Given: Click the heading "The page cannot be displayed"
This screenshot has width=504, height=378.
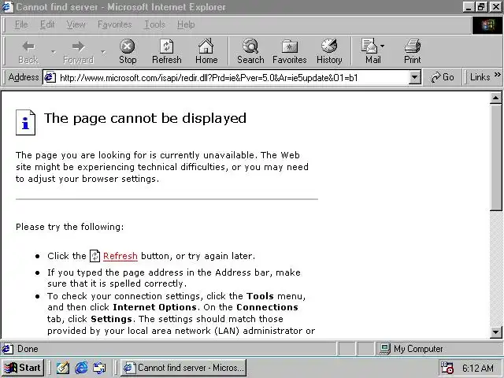Looking at the screenshot, I should click(x=145, y=119).
